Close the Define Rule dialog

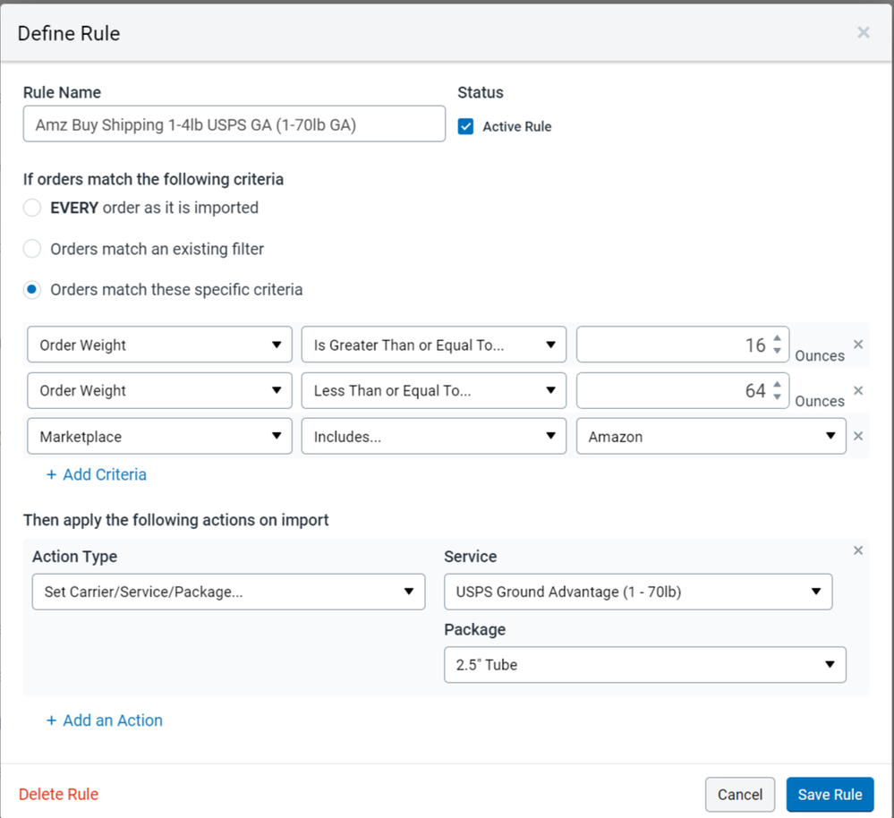pyautogui.click(x=863, y=33)
